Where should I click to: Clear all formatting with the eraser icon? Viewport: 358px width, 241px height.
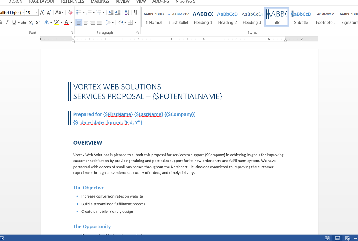(x=70, y=13)
